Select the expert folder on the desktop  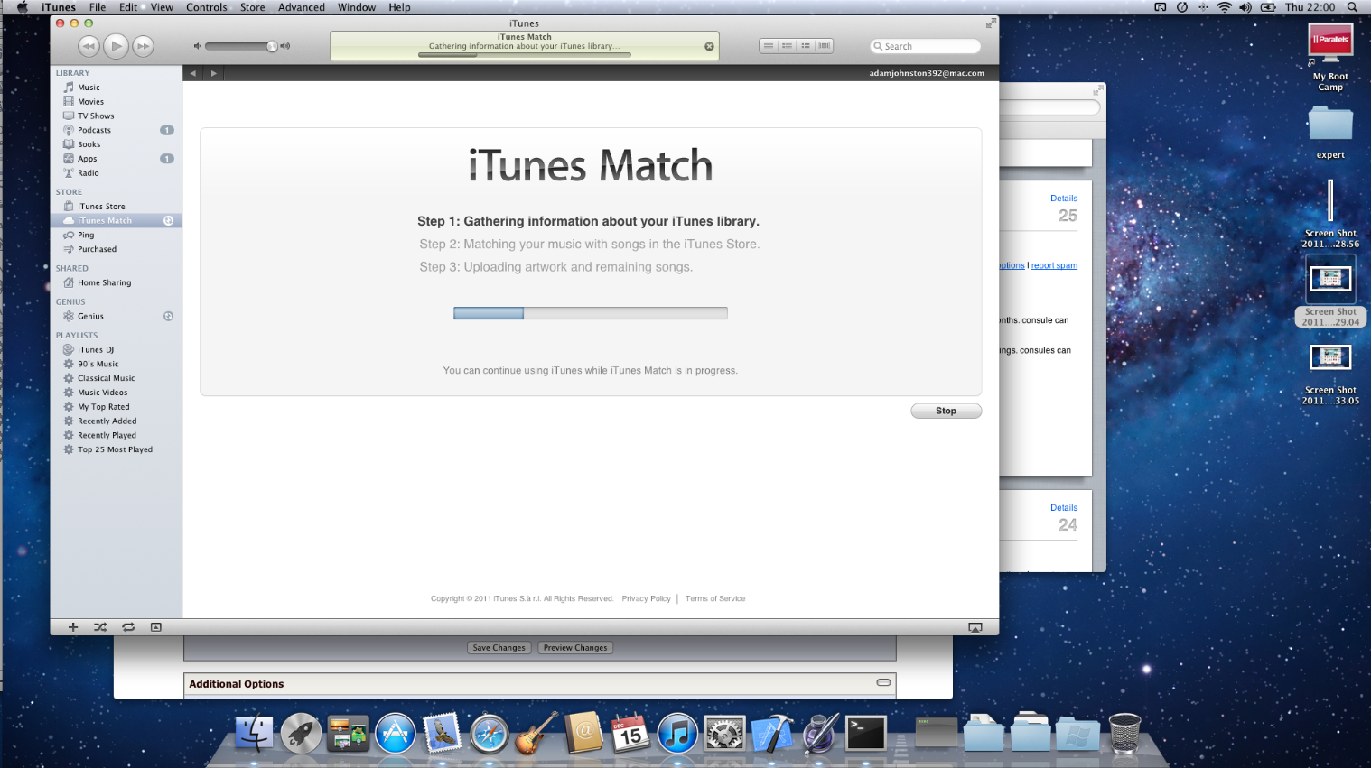1330,132
